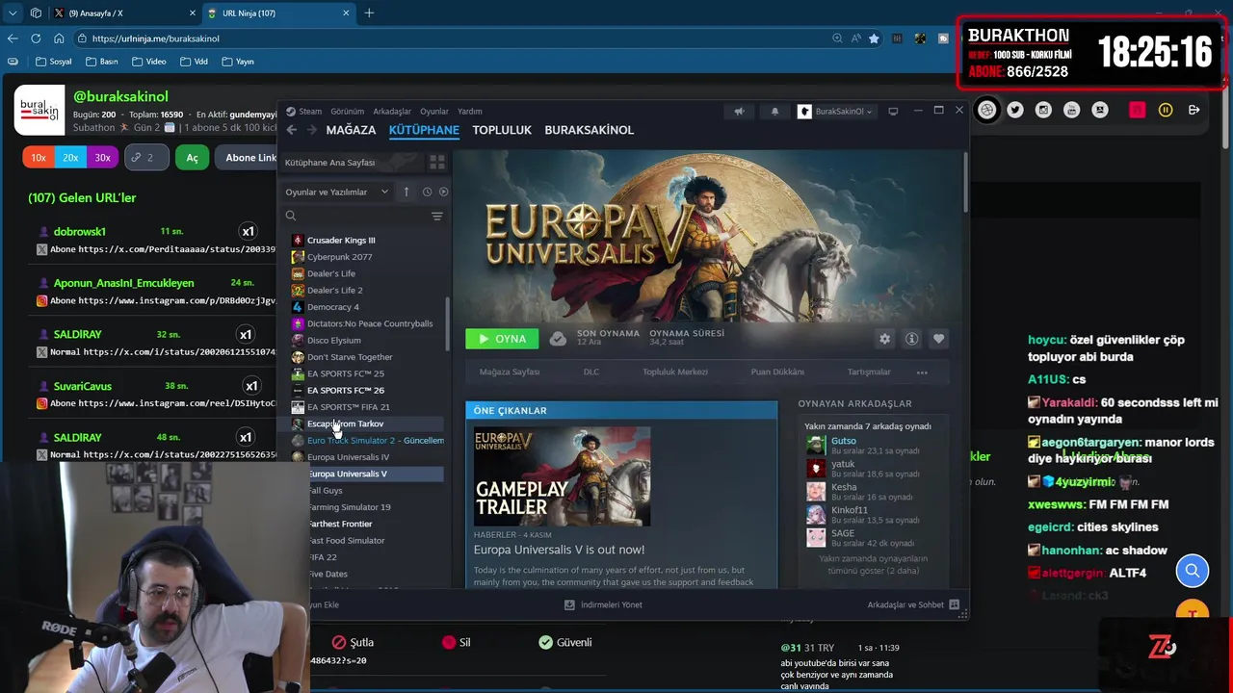The image size is (1233, 693).
Task: Open the TOPLULUK tab in Steam
Action: (502, 130)
